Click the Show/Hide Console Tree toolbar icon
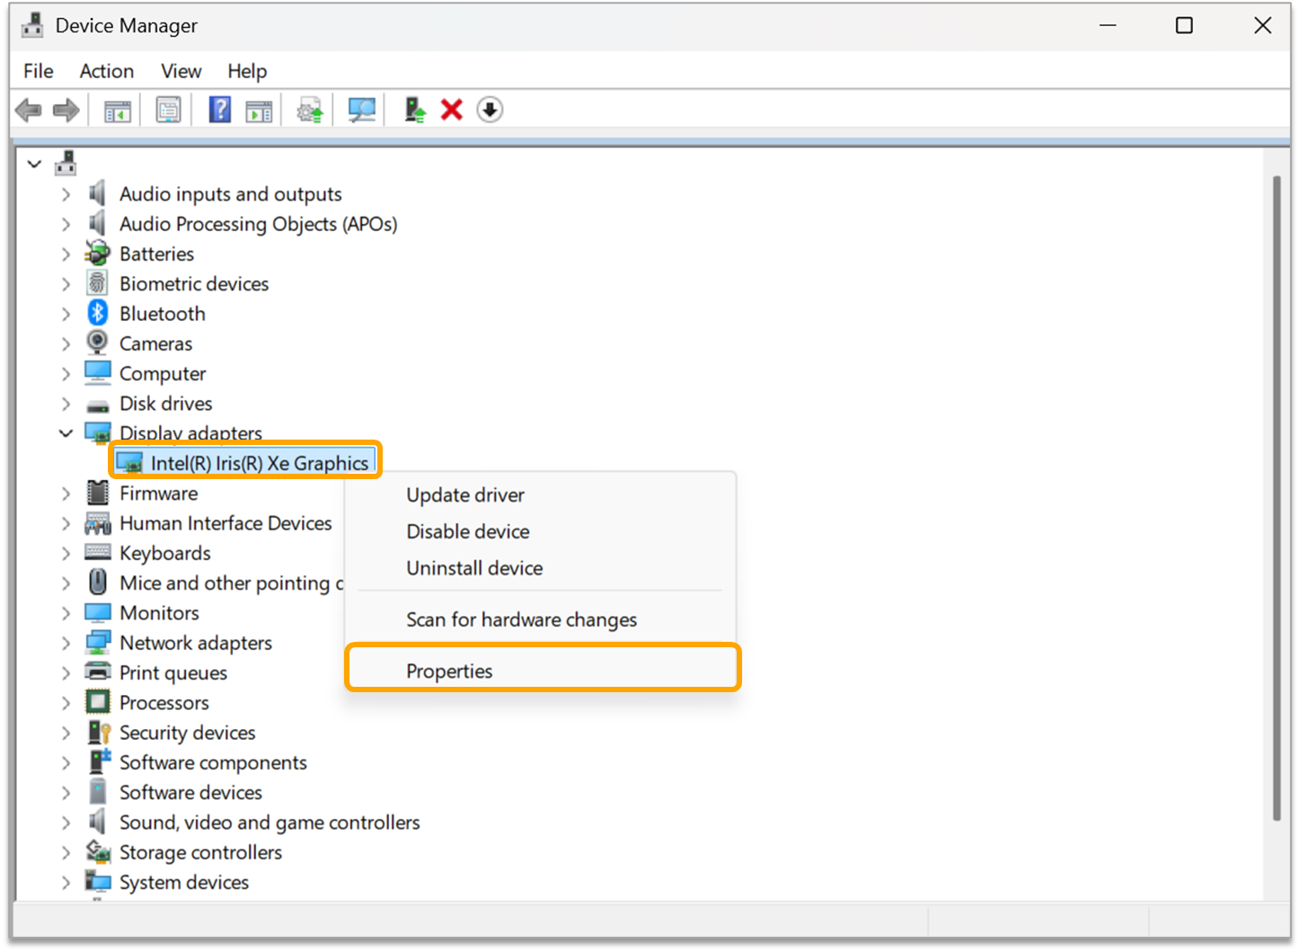This screenshot has width=1300, height=952. [x=118, y=111]
